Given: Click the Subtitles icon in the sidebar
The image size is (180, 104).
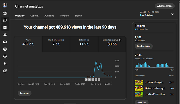Looking at the screenshot, I should click(x=5, y=42).
